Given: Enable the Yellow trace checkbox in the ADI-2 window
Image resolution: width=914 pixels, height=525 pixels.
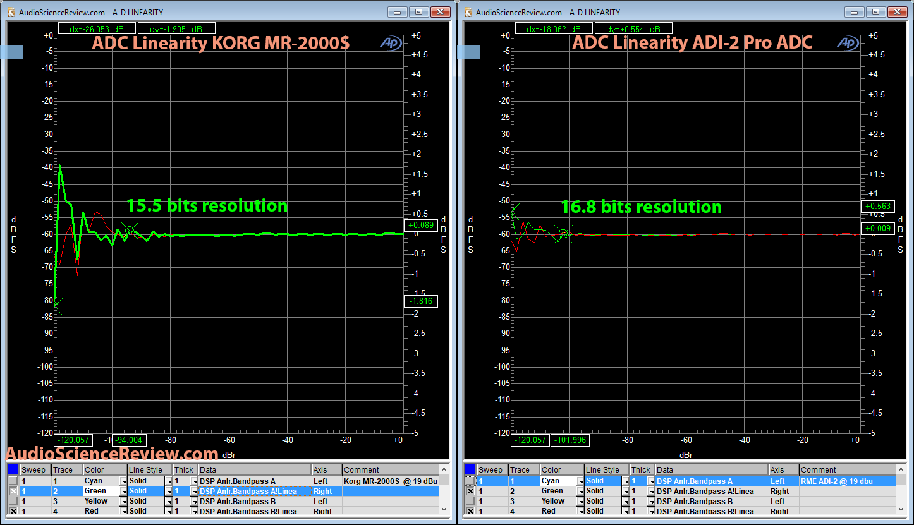Looking at the screenshot, I should (x=471, y=501).
